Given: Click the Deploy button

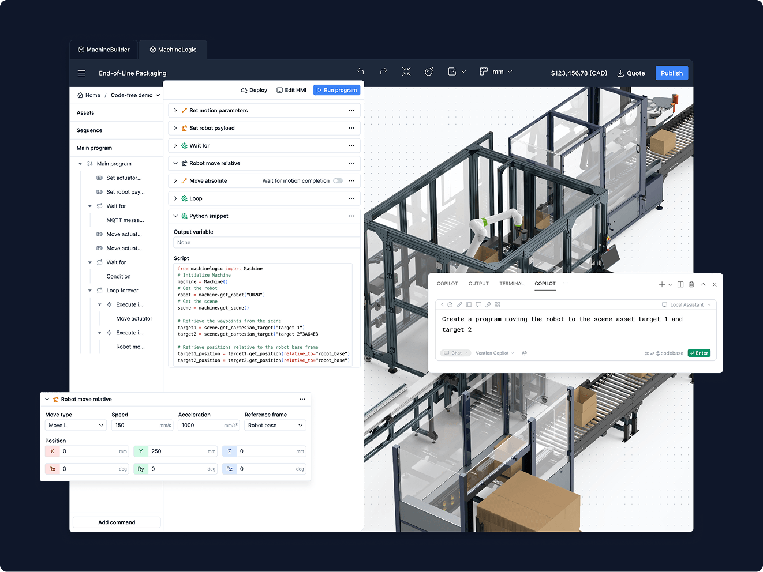Looking at the screenshot, I should (254, 90).
